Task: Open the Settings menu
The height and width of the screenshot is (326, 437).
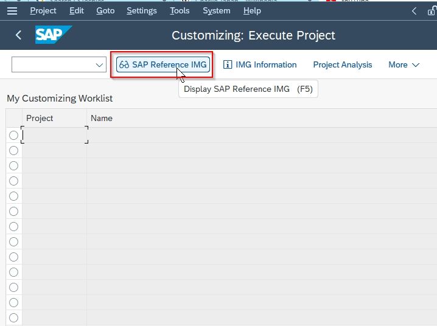Action: (142, 11)
